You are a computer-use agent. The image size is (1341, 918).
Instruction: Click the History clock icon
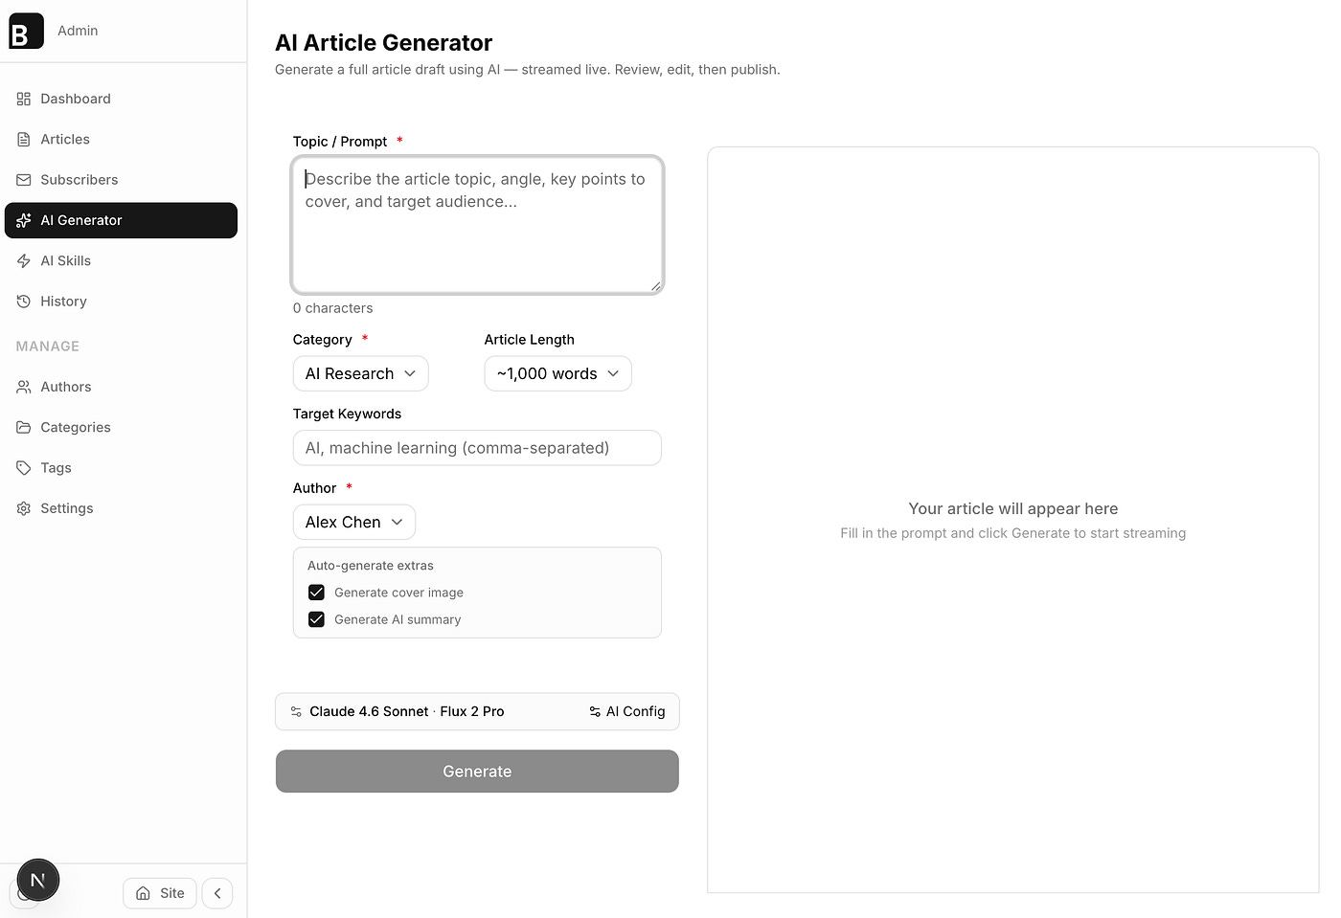click(23, 301)
